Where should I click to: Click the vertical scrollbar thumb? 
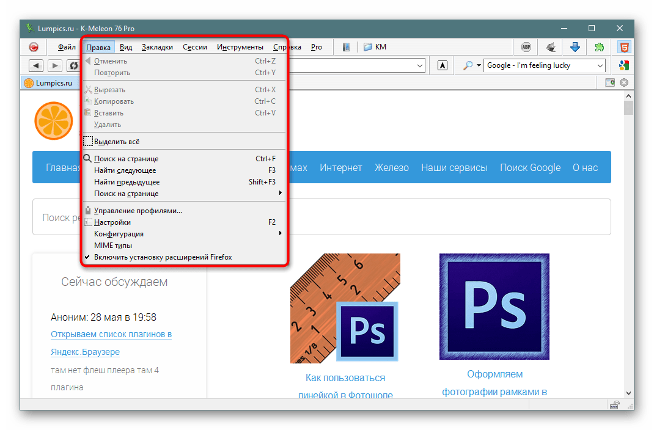click(x=628, y=108)
